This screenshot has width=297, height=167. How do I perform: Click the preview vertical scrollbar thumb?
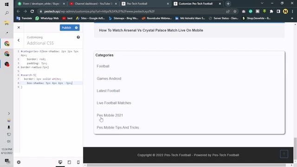pos(295,148)
